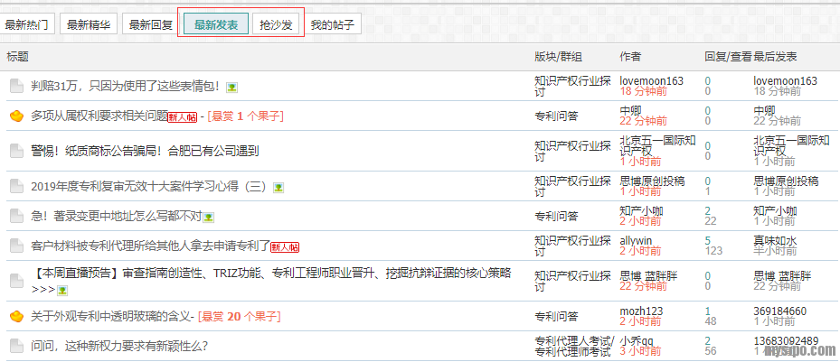The height and width of the screenshot is (362, 840).
Task: Click the image icon after 本周直播预告 thread
Action: [x=63, y=291]
